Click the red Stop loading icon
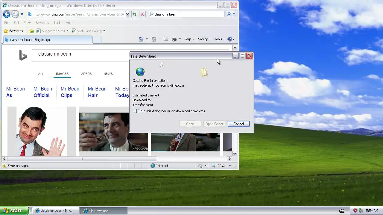383x215 pixels. click(142, 14)
